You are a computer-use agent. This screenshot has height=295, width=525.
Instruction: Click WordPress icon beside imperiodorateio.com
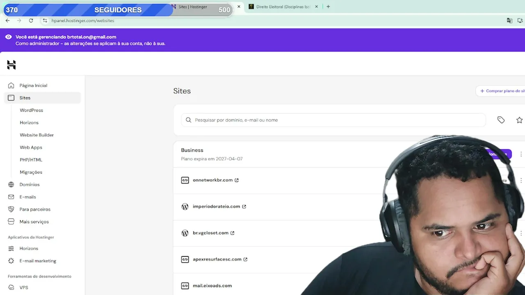(185, 206)
